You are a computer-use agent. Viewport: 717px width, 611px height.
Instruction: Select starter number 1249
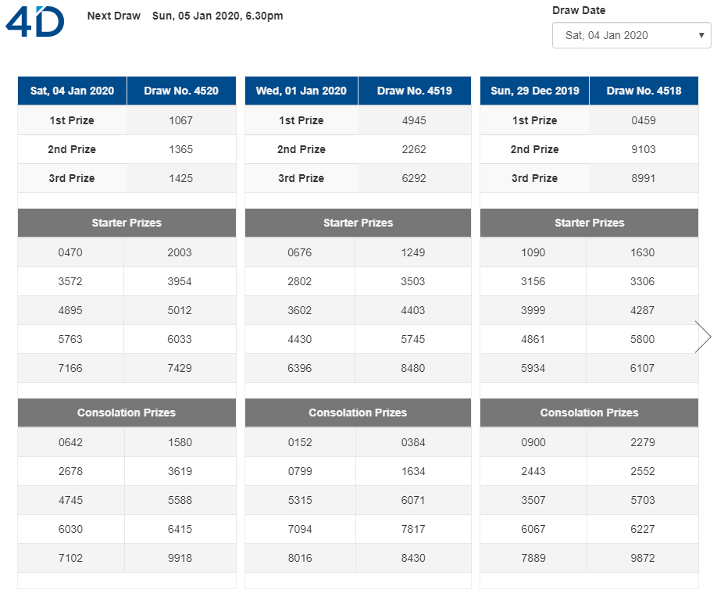(x=413, y=252)
